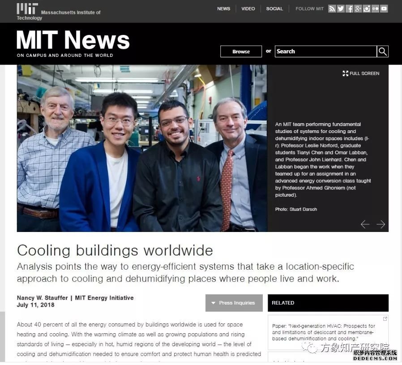Select the NEWS navigation item
This screenshot has width=402, height=365.
pyautogui.click(x=223, y=9)
